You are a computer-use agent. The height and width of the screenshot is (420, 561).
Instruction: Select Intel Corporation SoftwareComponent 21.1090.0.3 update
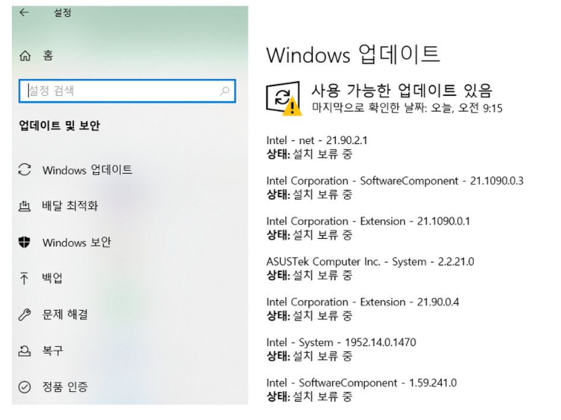[395, 181]
